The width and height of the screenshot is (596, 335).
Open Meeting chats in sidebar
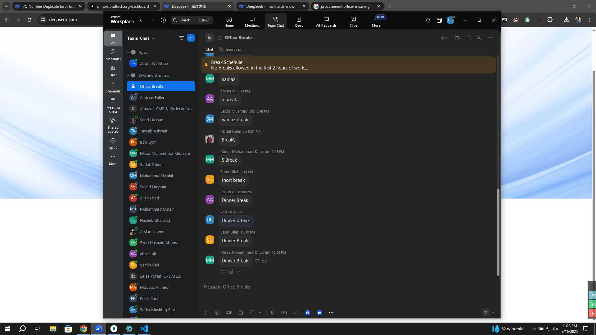(113, 105)
